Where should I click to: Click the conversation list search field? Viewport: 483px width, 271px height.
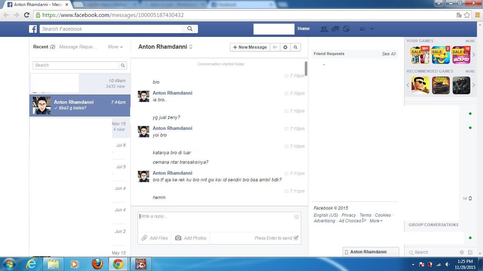tap(76, 65)
